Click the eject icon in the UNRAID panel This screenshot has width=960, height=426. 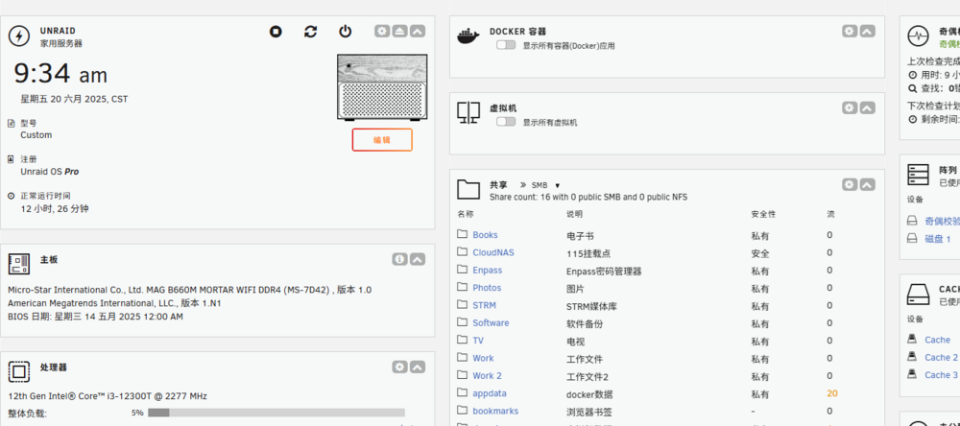click(x=399, y=32)
